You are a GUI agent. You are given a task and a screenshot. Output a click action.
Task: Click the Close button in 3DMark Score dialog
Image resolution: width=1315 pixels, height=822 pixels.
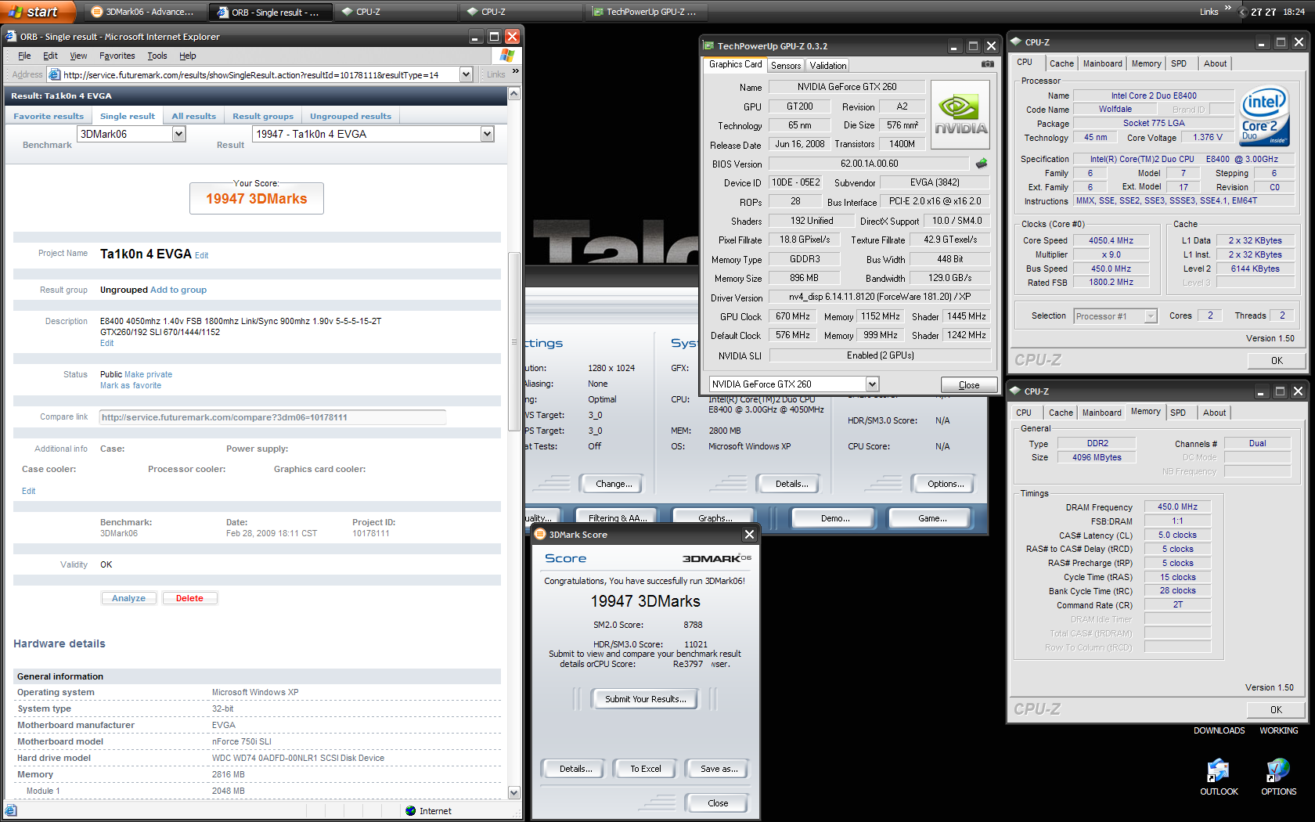pos(718,803)
